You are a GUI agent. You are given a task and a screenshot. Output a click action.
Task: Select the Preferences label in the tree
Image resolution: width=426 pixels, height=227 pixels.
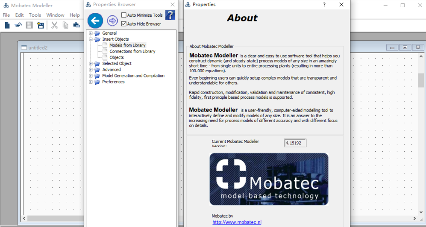(x=113, y=82)
